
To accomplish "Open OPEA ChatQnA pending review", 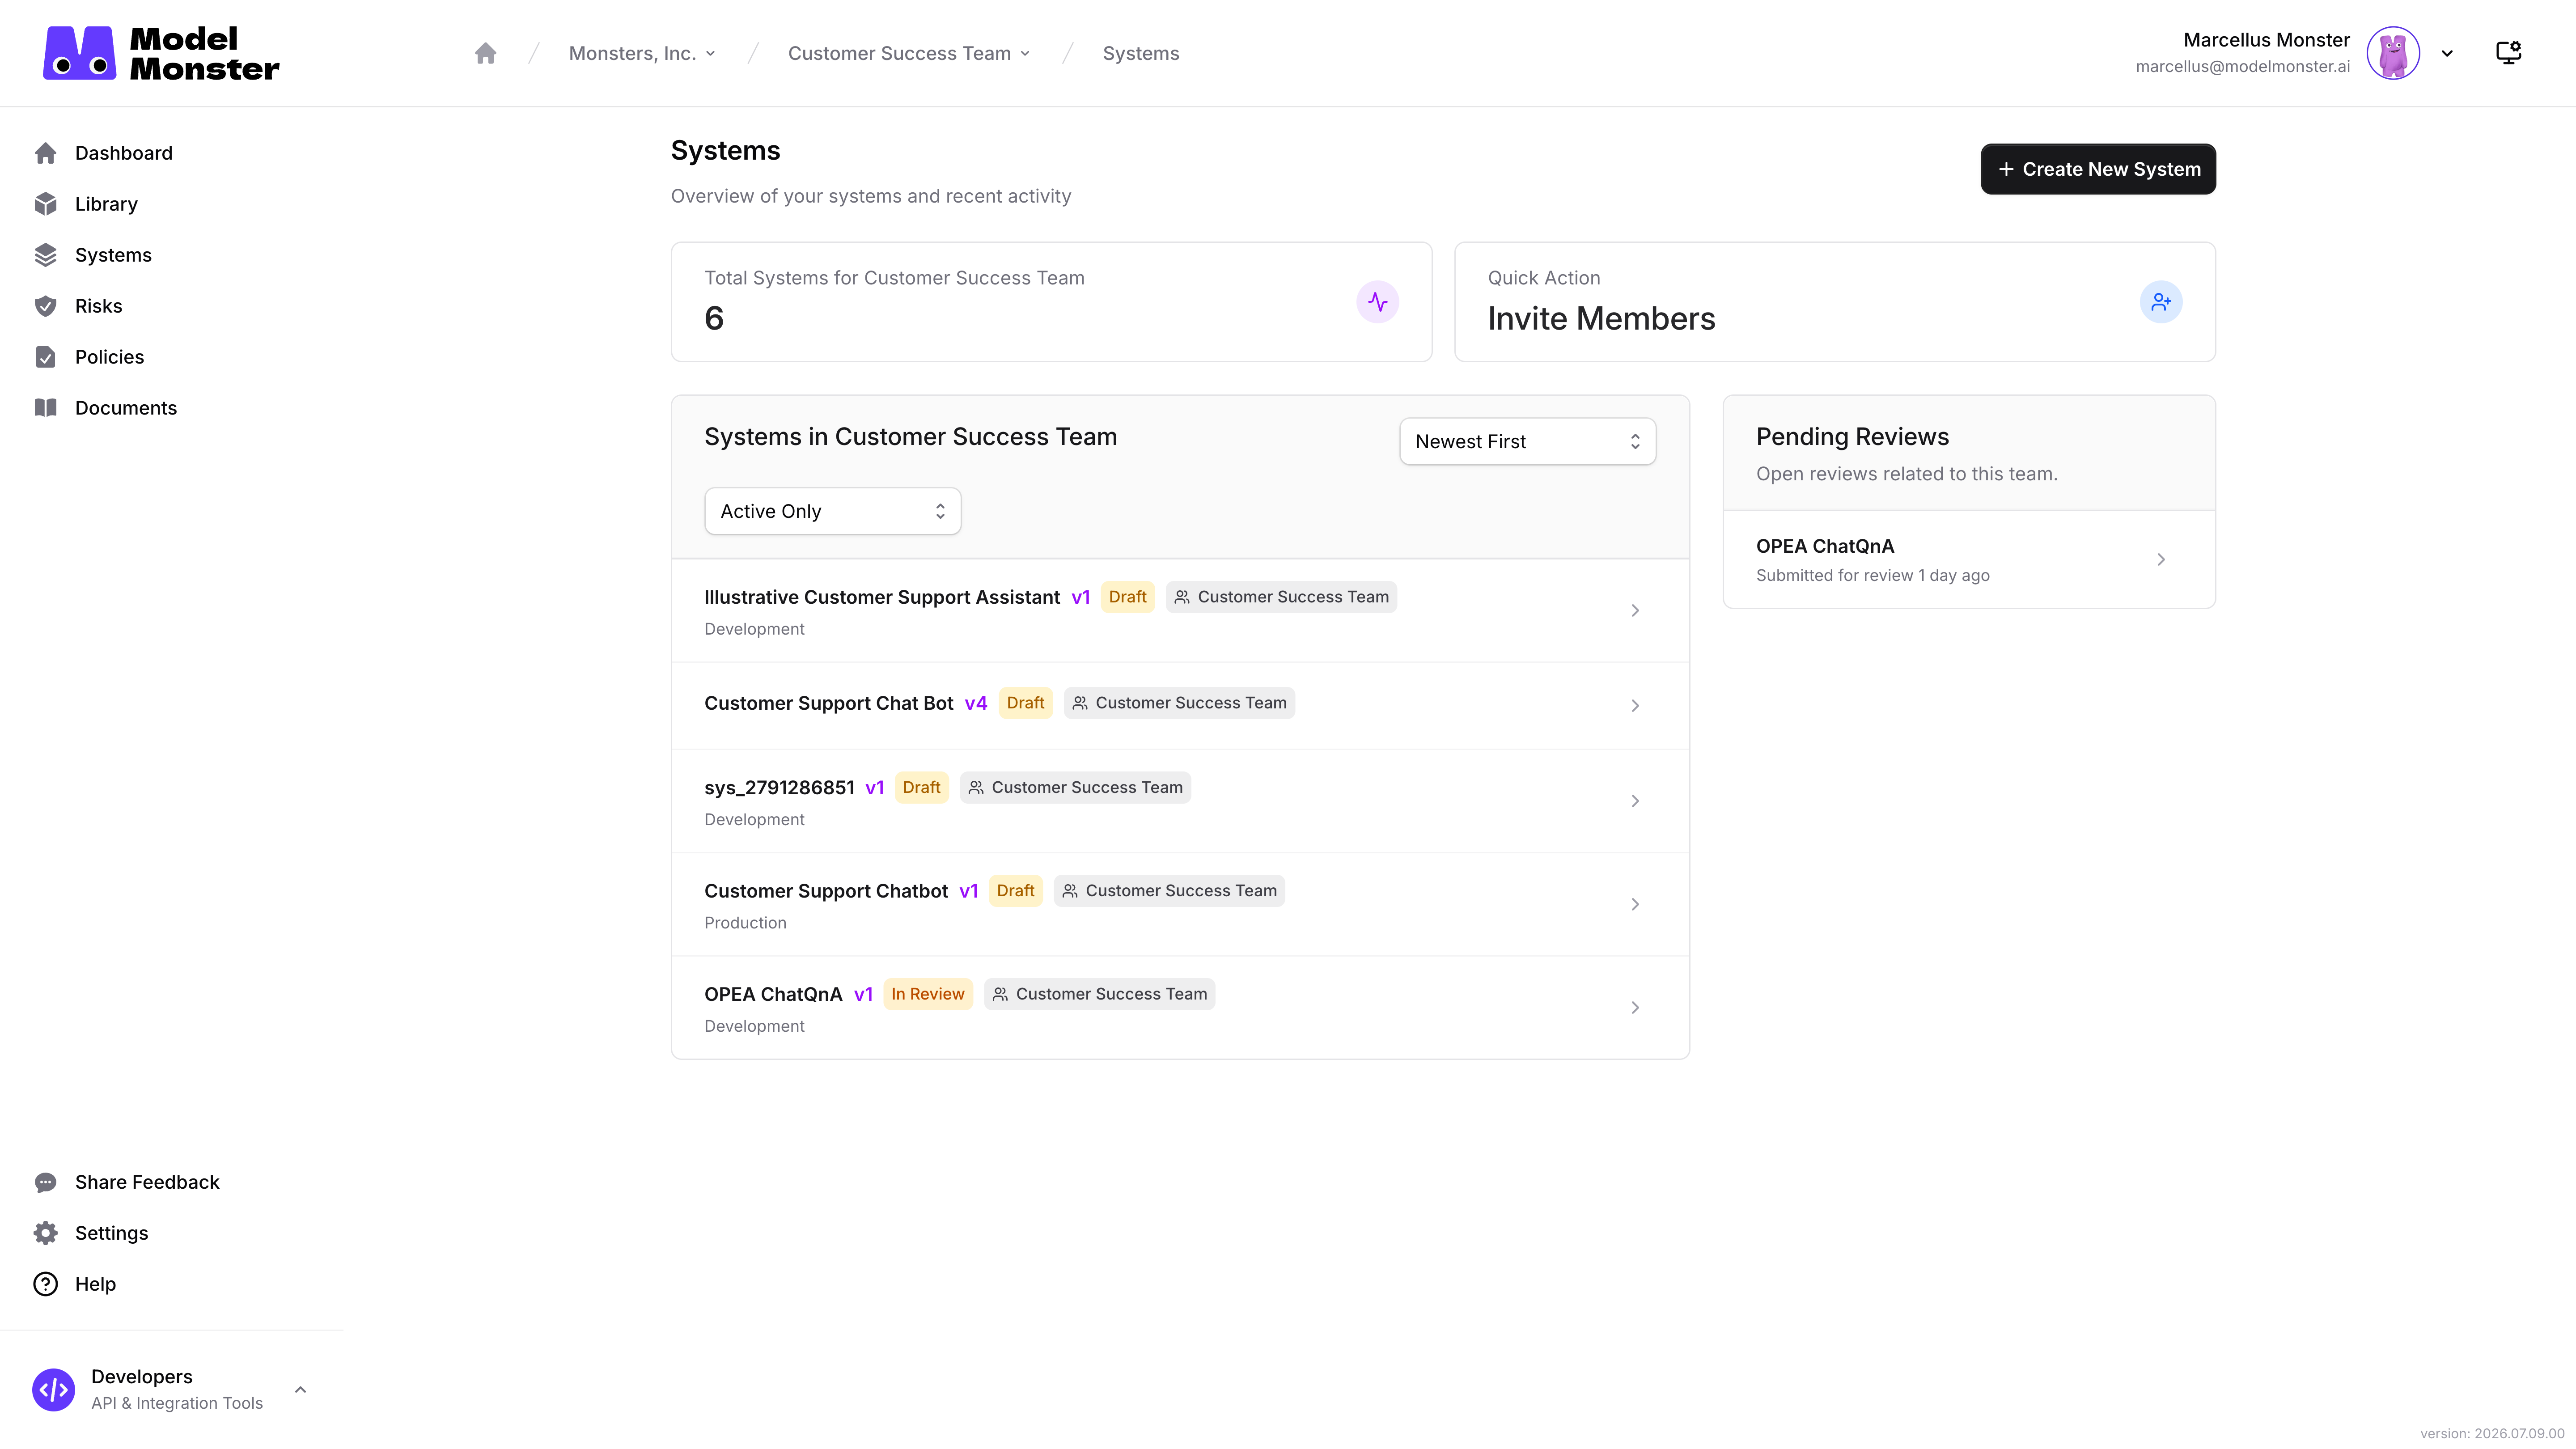I will pyautogui.click(x=1969, y=559).
